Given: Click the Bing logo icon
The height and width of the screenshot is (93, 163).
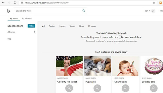Looking at the screenshot, I should 9,11.
